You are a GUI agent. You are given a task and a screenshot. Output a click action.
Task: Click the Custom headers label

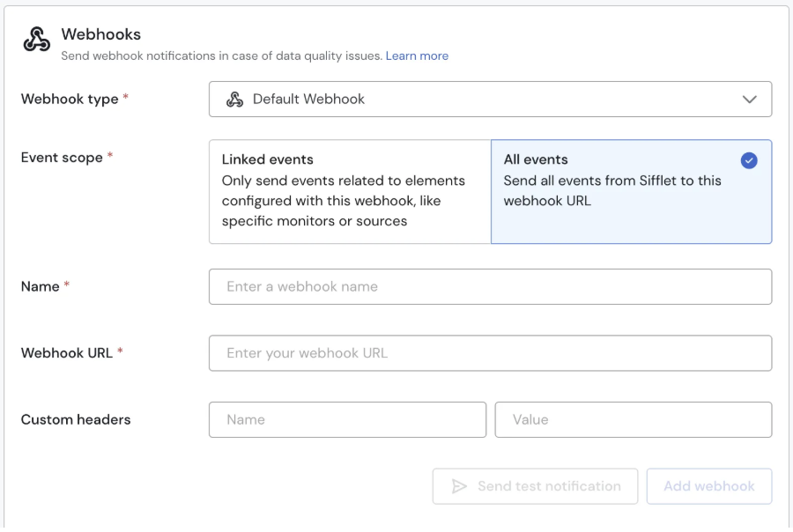coord(76,420)
